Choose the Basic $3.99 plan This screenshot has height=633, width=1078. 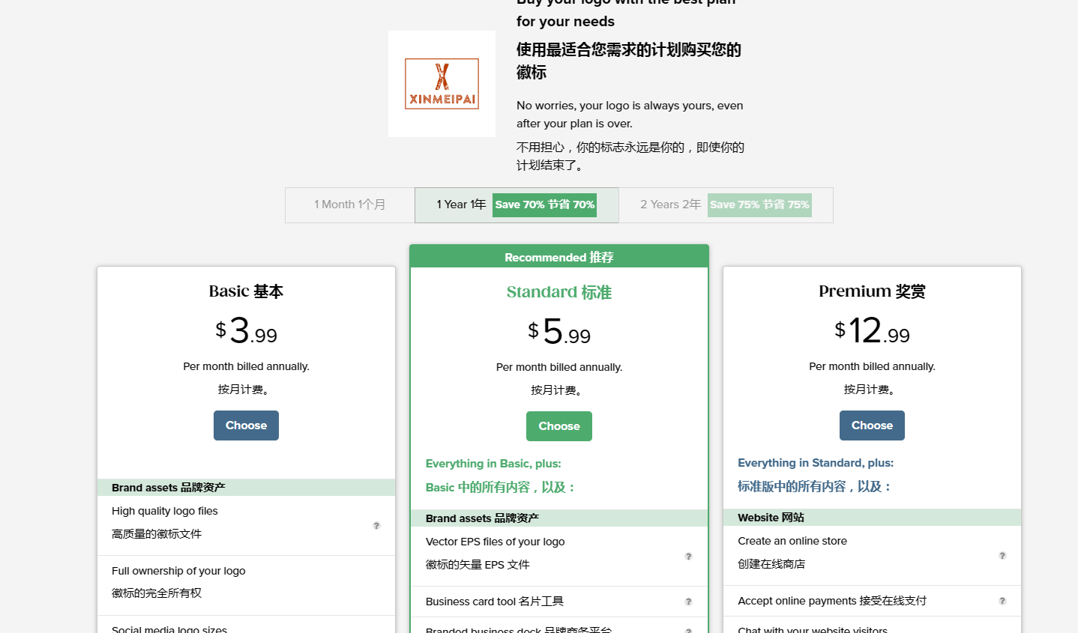tap(246, 425)
